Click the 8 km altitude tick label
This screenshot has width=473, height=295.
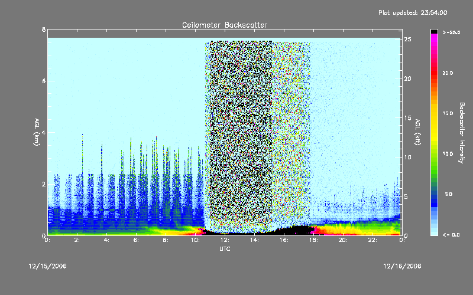(44, 29)
